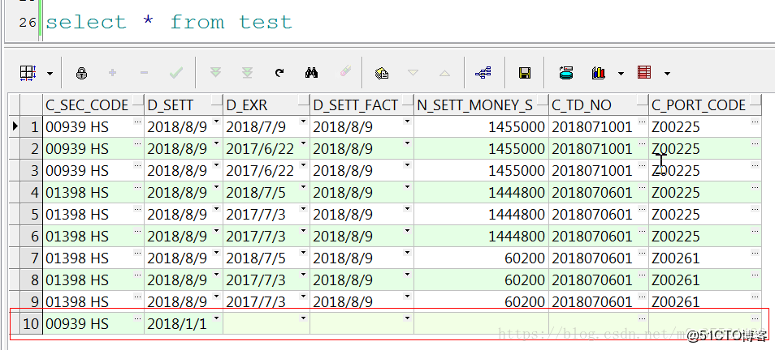Select row 5 via its row number header
This screenshot has height=350, width=775.
coord(31,214)
